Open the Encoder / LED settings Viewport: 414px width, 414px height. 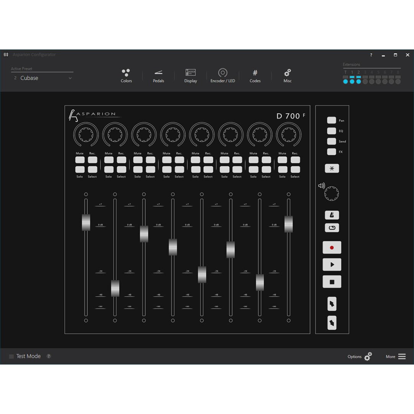pos(223,75)
